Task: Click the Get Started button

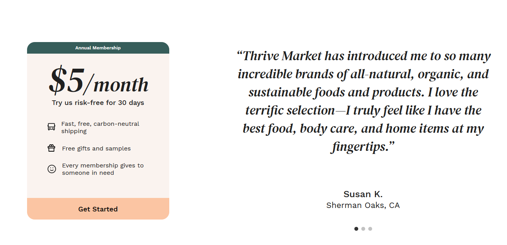Action: pyautogui.click(x=98, y=209)
